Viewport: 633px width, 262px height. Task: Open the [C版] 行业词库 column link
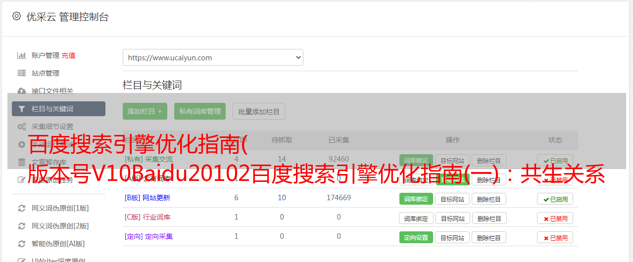pos(147,217)
